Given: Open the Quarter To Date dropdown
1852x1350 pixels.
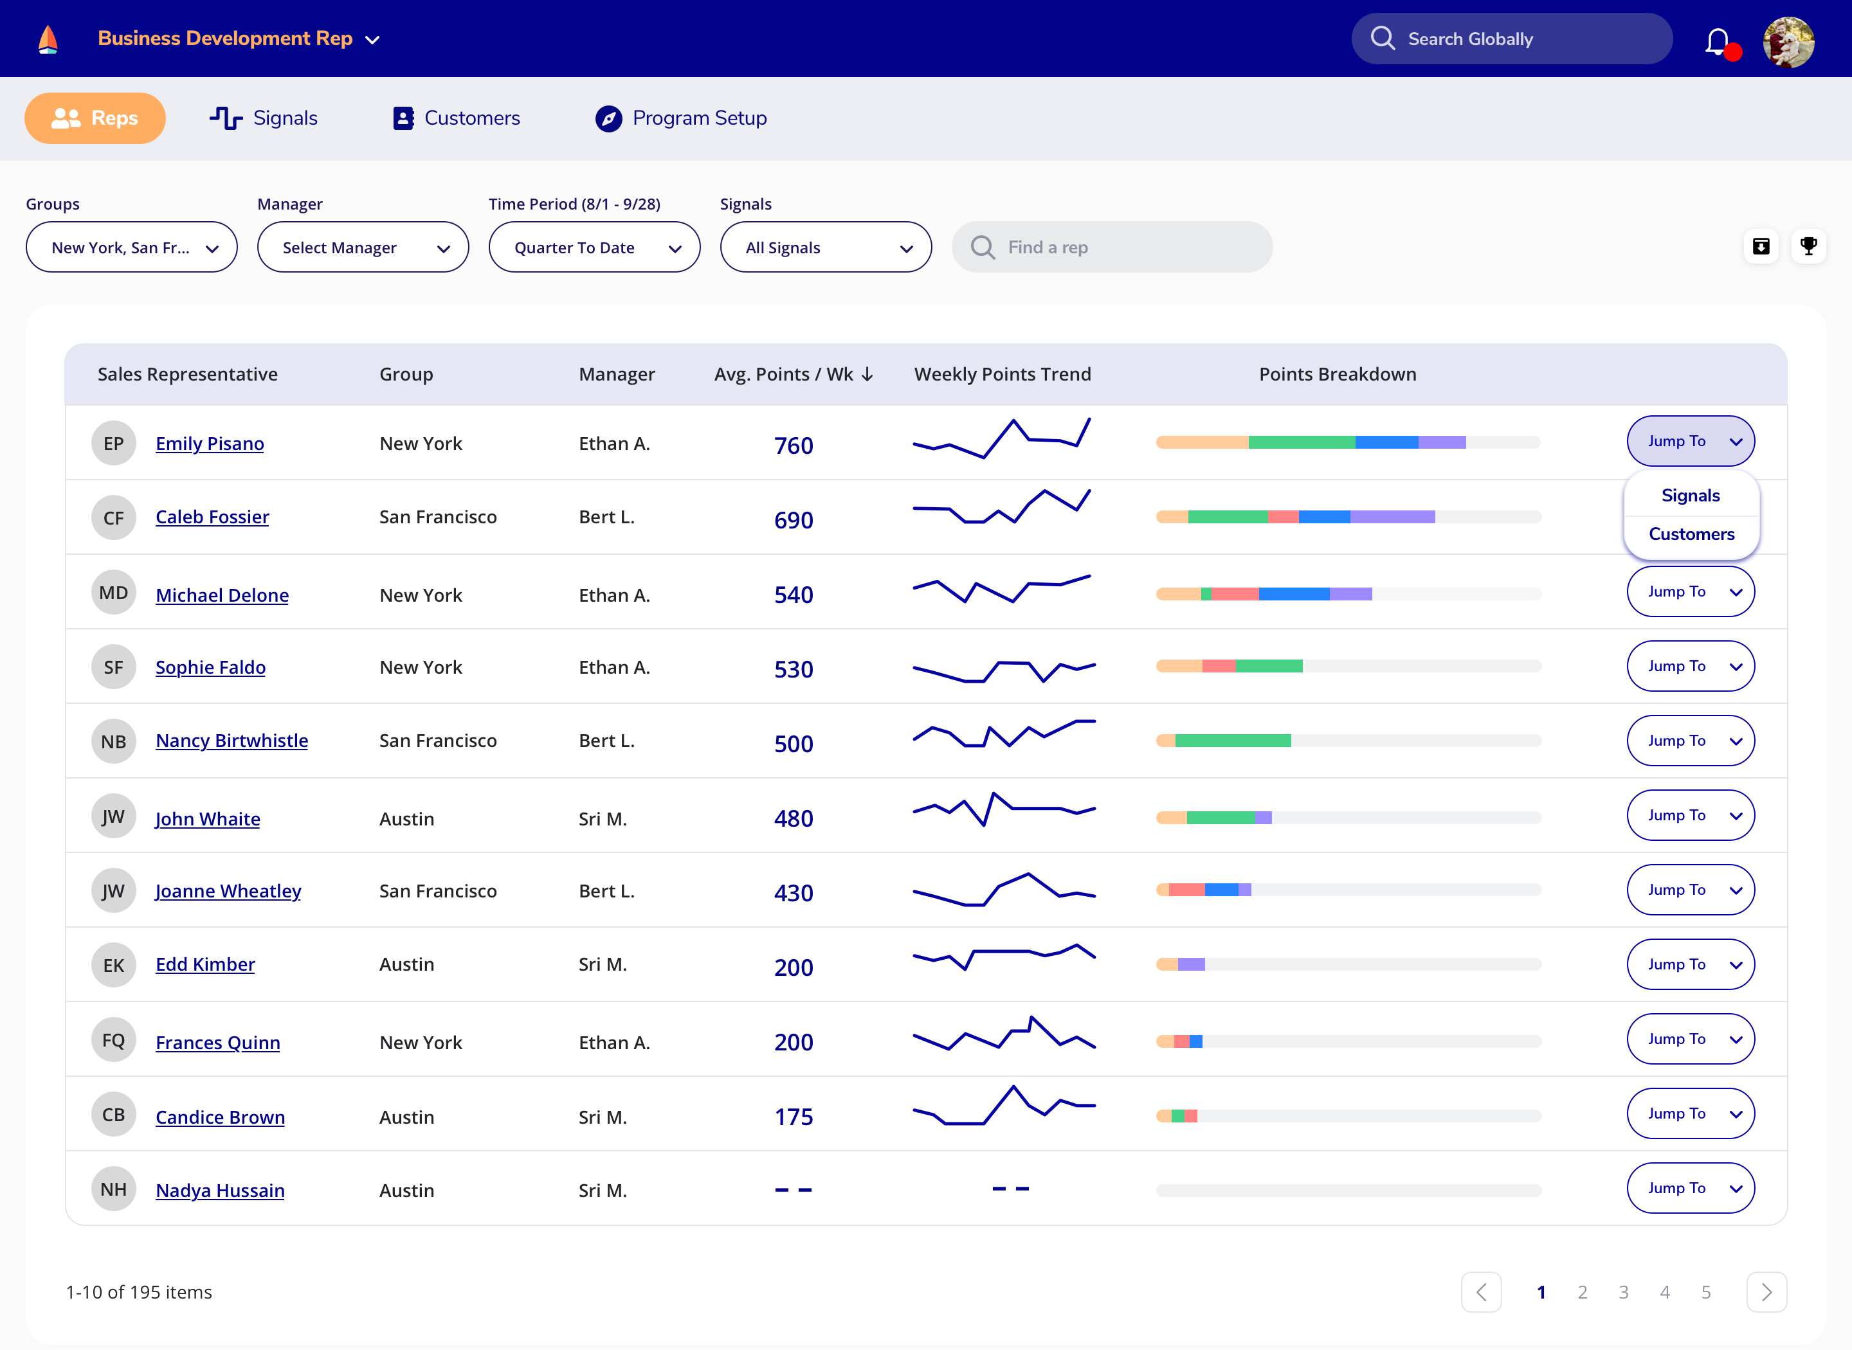Looking at the screenshot, I should pyautogui.click(x=594, y=248).
